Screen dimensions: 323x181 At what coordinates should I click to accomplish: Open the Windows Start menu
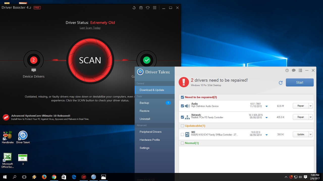(x=5, y=177)
